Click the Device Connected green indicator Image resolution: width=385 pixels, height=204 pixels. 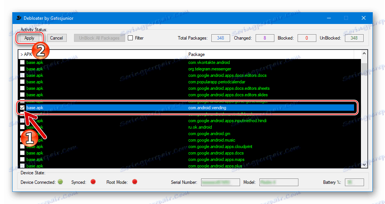pos(60,182)
